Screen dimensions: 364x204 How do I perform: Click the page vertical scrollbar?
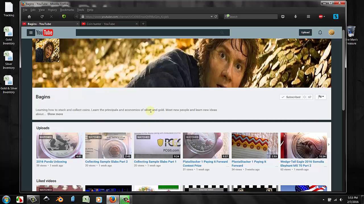(343, 70)
